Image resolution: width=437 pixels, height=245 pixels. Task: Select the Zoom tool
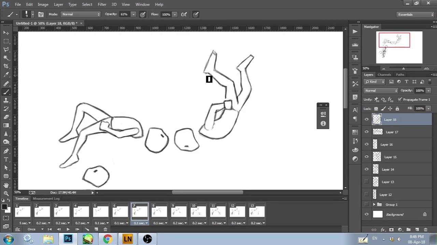6,193
